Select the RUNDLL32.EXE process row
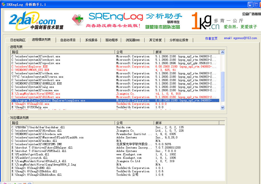The height and width of the screenshot is (184, 261). click(x=115, y=83)
